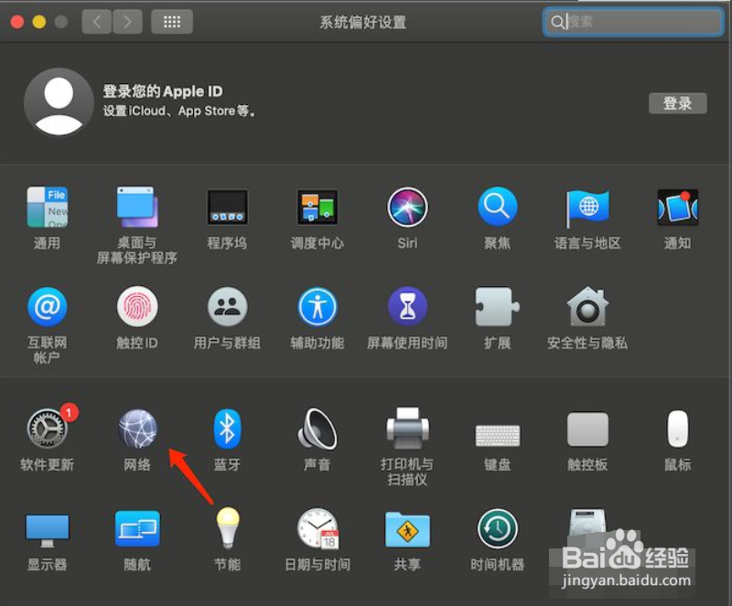This screenshot has width=732, height=606.
Task: Open Sound preferences
Action: point(317,430)
